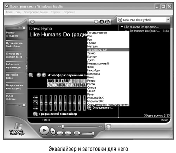Choose the Техно equalizer preset
The height and width of the screenshot is (153, 176).
108,53
